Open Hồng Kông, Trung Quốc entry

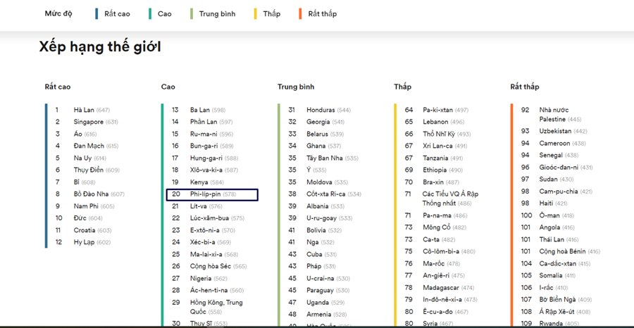click(x=216, y=306)
